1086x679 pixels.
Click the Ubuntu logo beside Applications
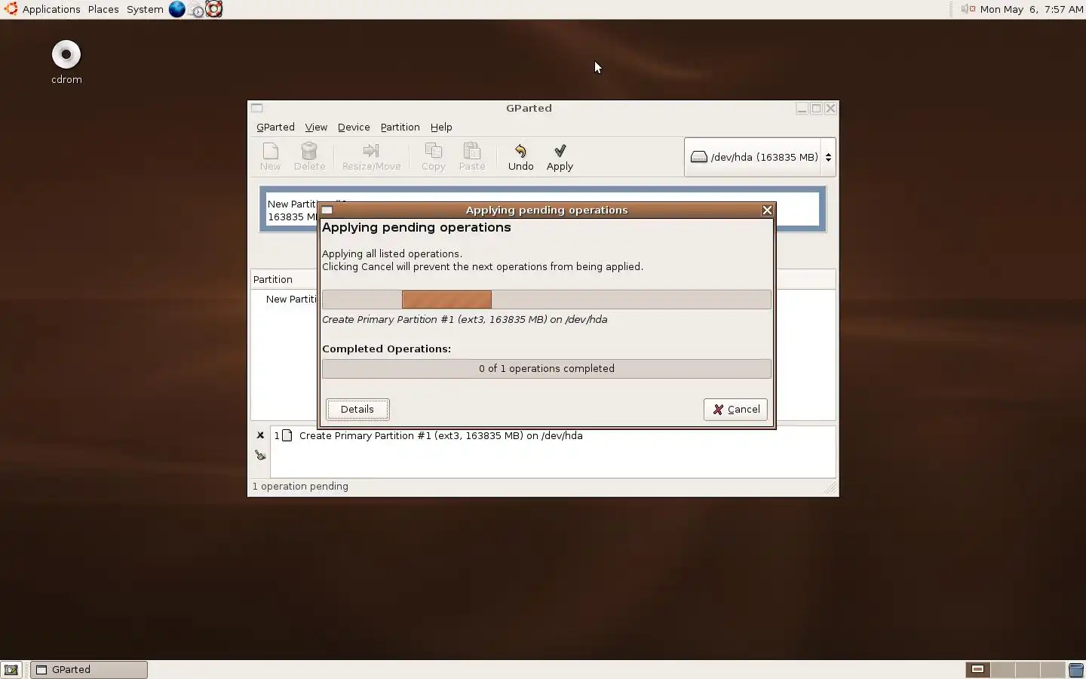click(x=11, y=9)
